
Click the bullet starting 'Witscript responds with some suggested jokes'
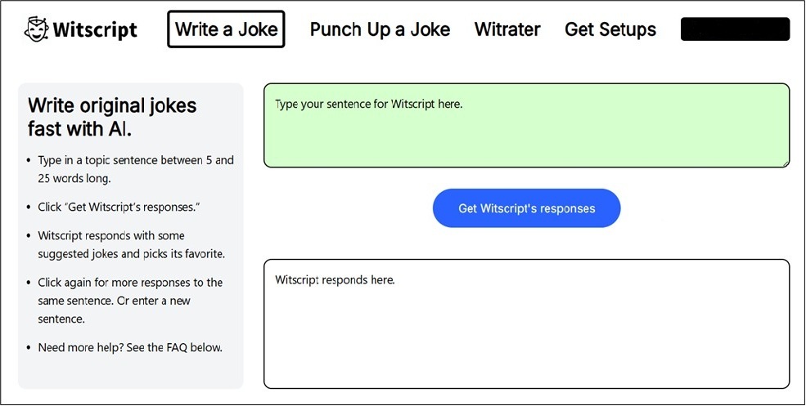click(x=131, y=245)
